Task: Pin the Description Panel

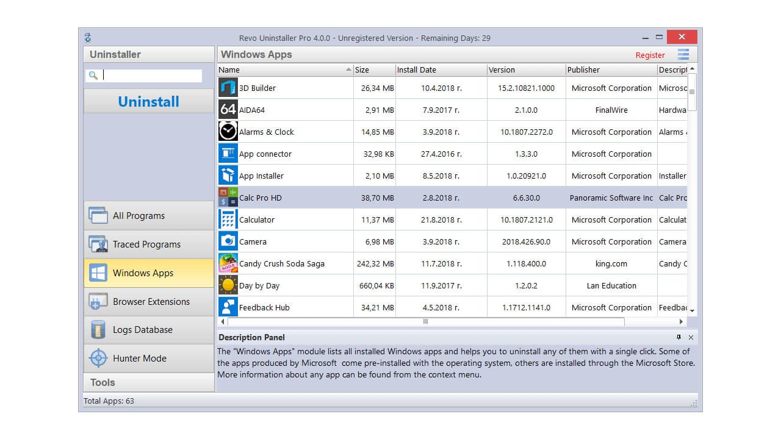Action: coord(679,337)
